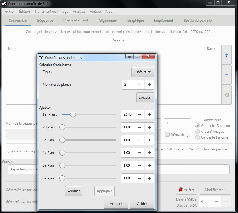Click the 2d Plan slider handle

[62, 127]
